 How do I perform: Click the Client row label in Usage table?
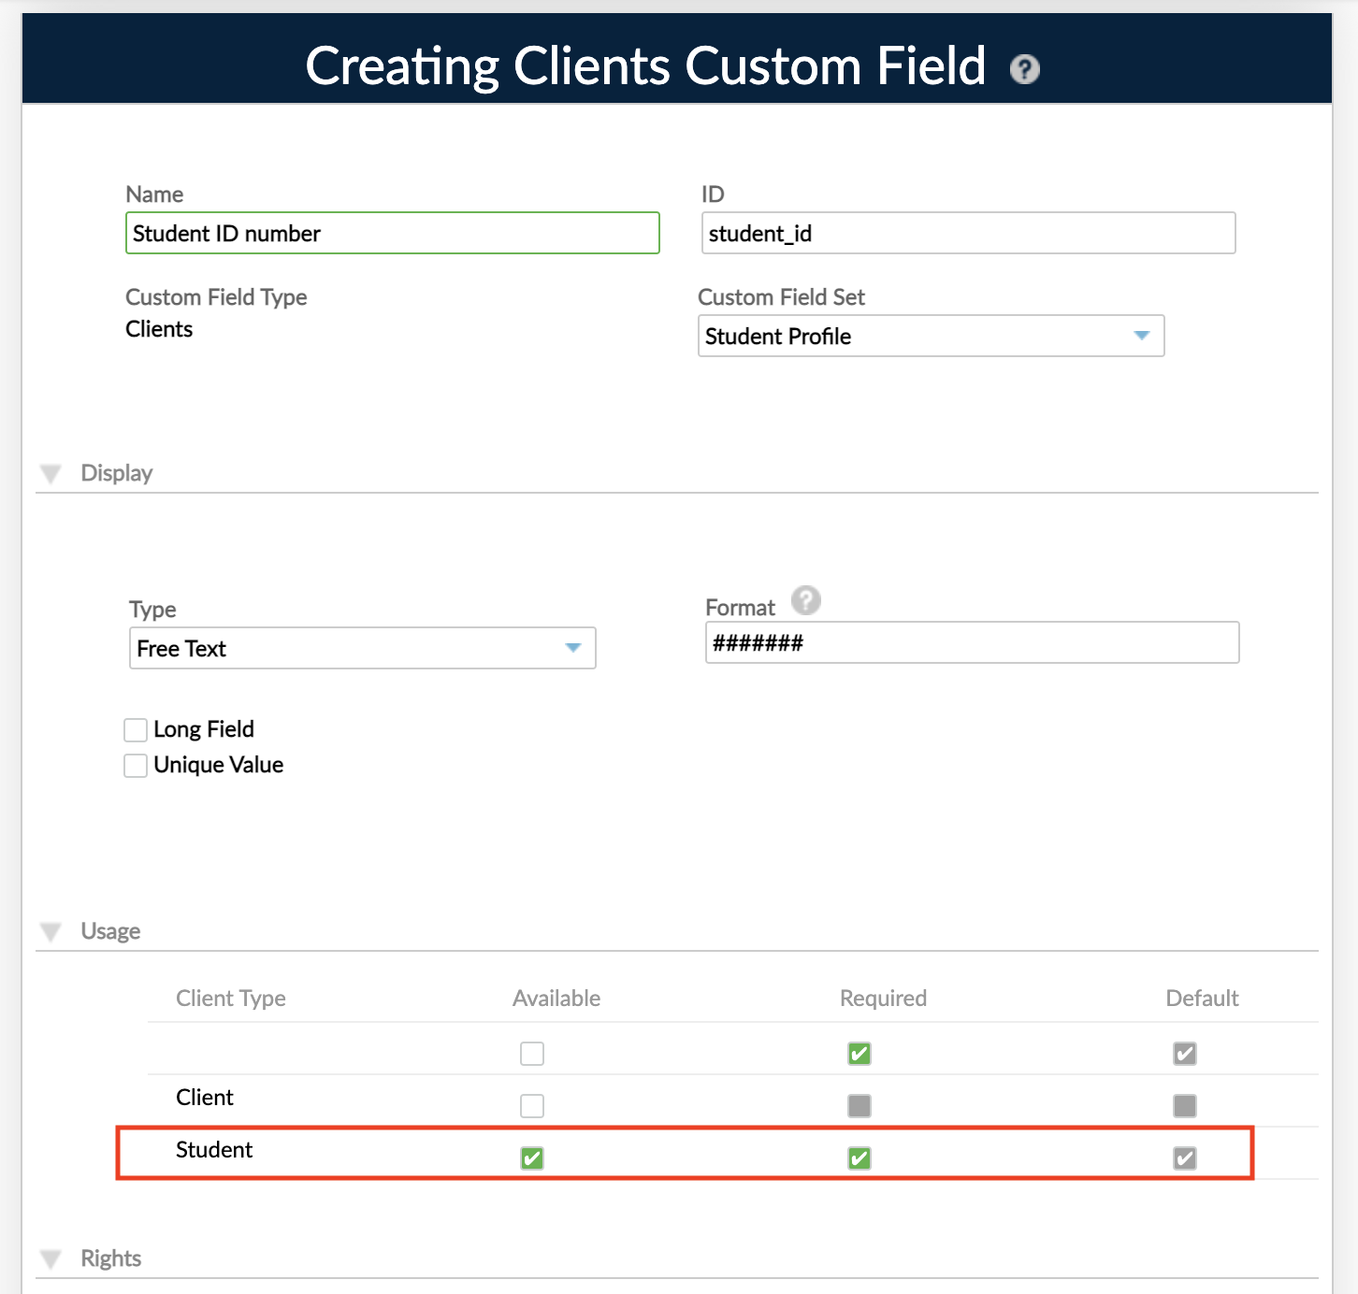pos(204,1098)
